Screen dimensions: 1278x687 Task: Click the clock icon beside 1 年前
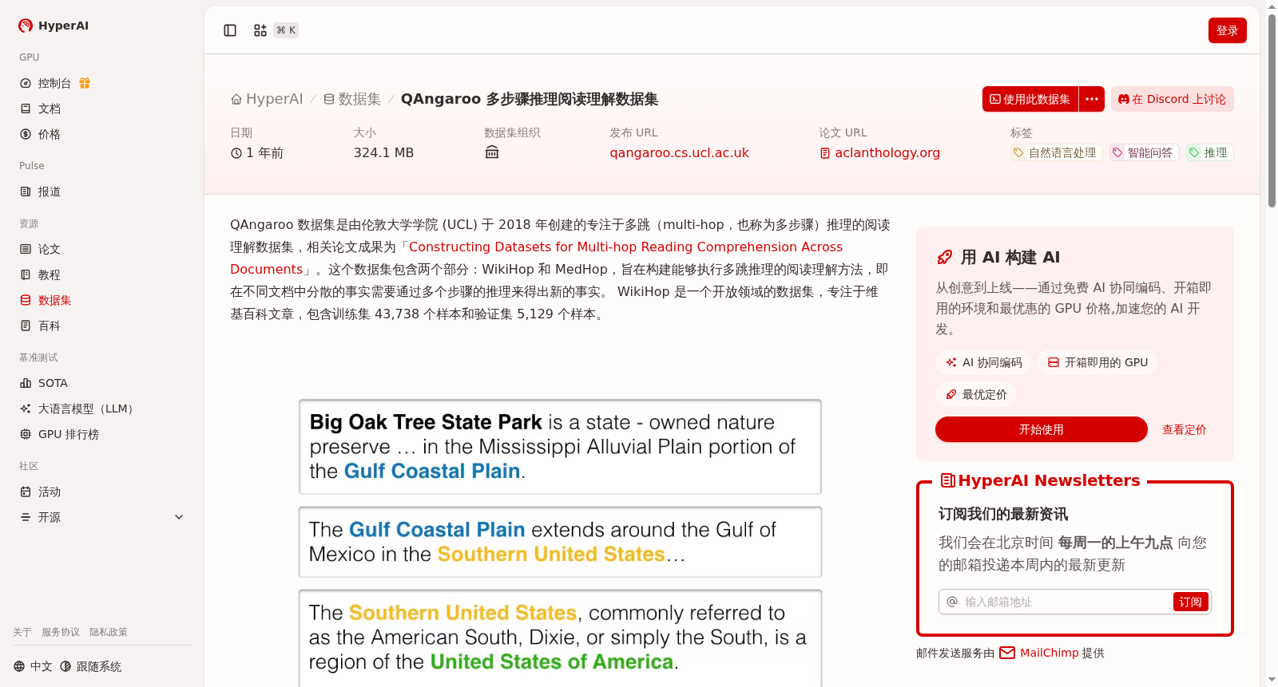coord(236,153)
